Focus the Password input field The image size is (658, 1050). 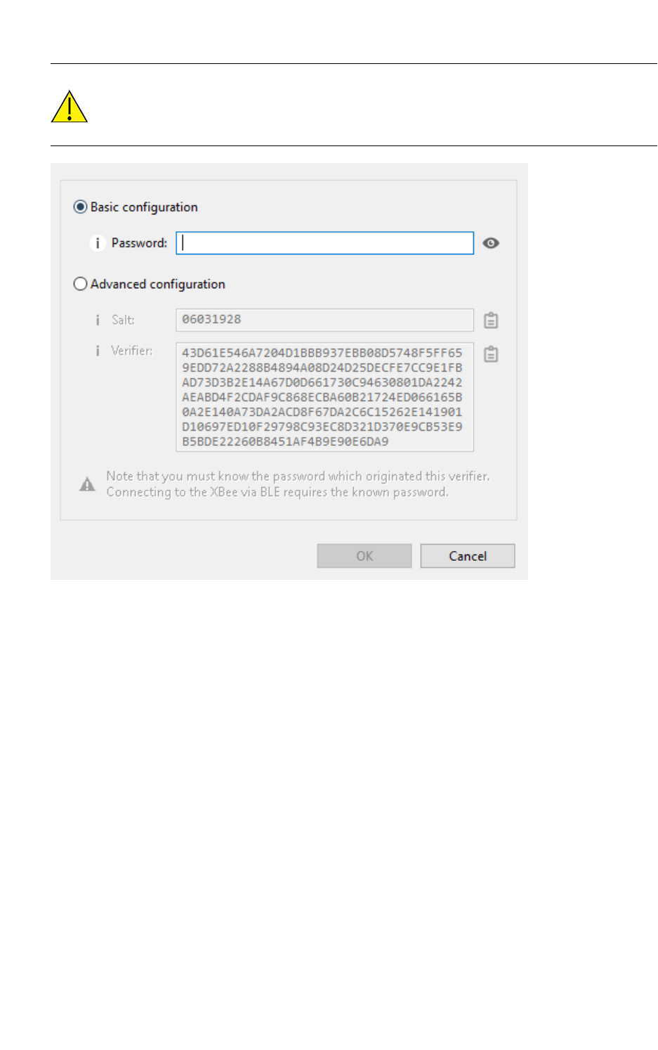[324, 243]
